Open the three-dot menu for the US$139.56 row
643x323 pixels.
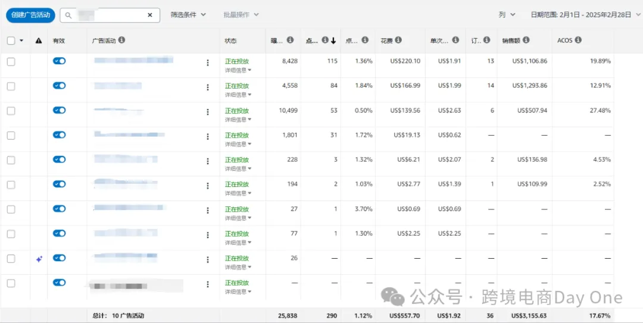click(208, 112)
